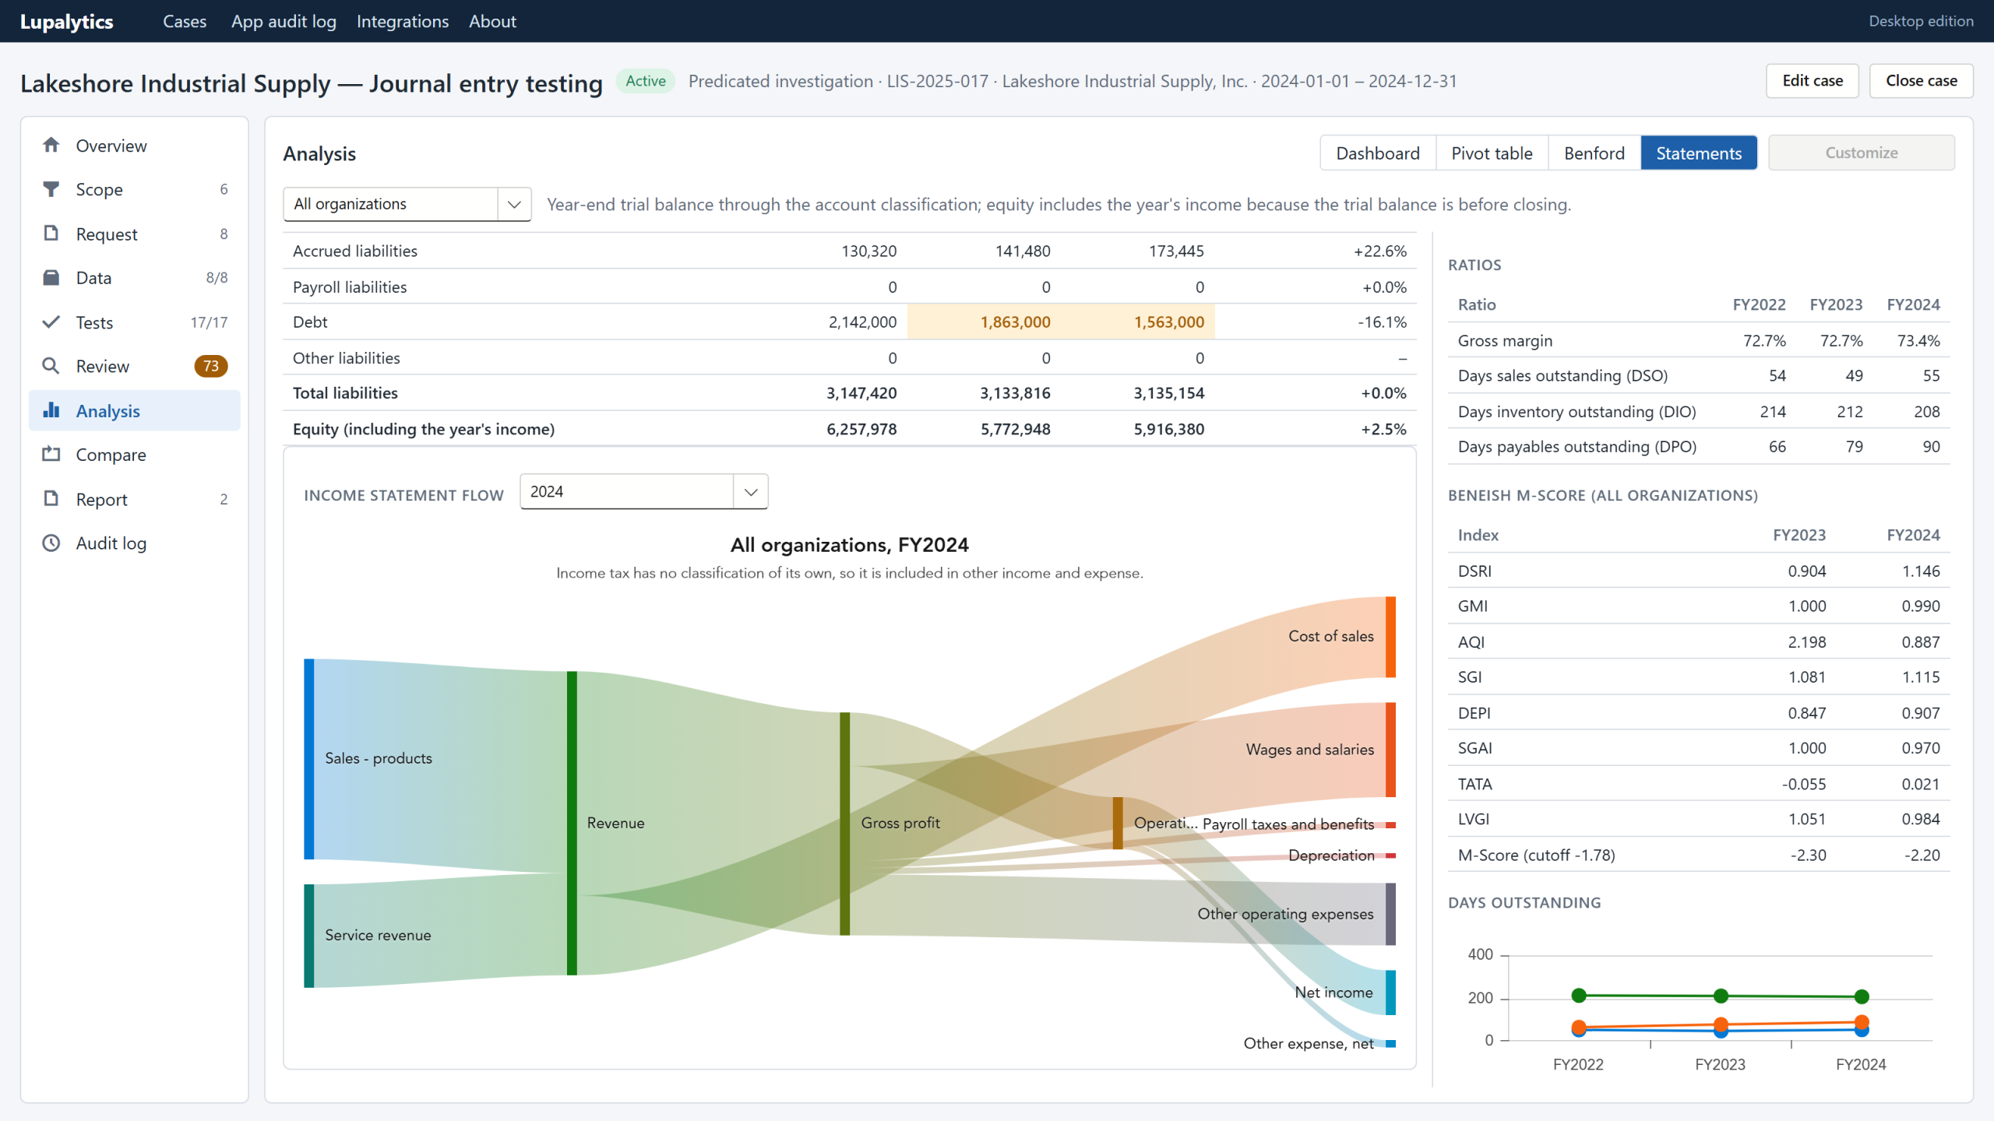Switch to the Benford tab
The height and width of the screenshot is (1121, 1994).
[1594, 153]
